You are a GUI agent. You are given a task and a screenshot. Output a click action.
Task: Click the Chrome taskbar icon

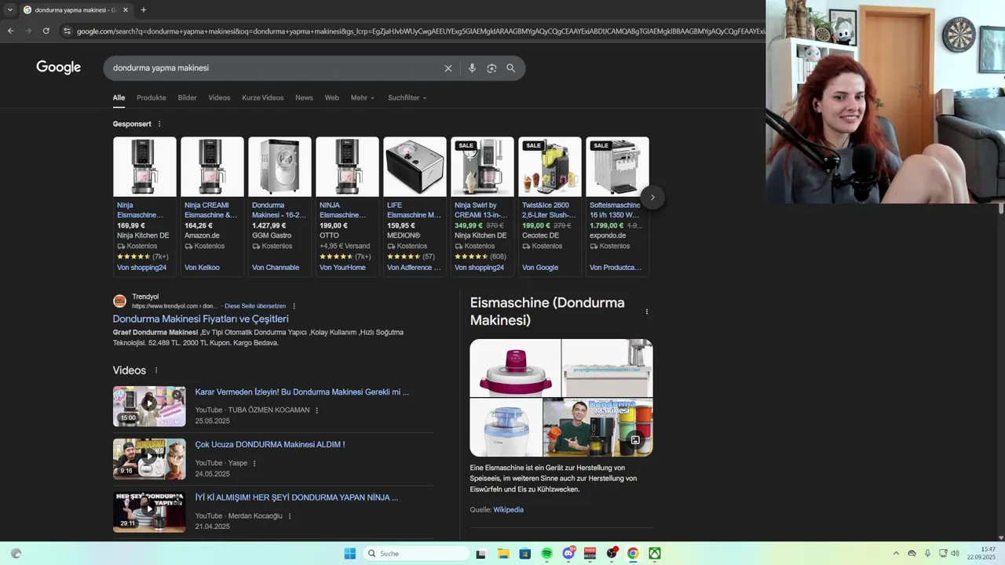(633, 553)
